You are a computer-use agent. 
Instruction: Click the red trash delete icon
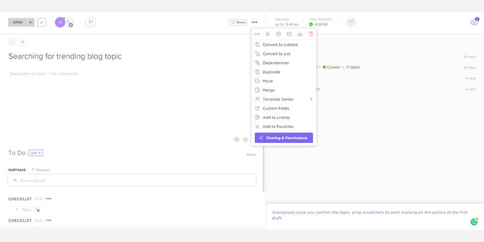click(x=311, y=34)
